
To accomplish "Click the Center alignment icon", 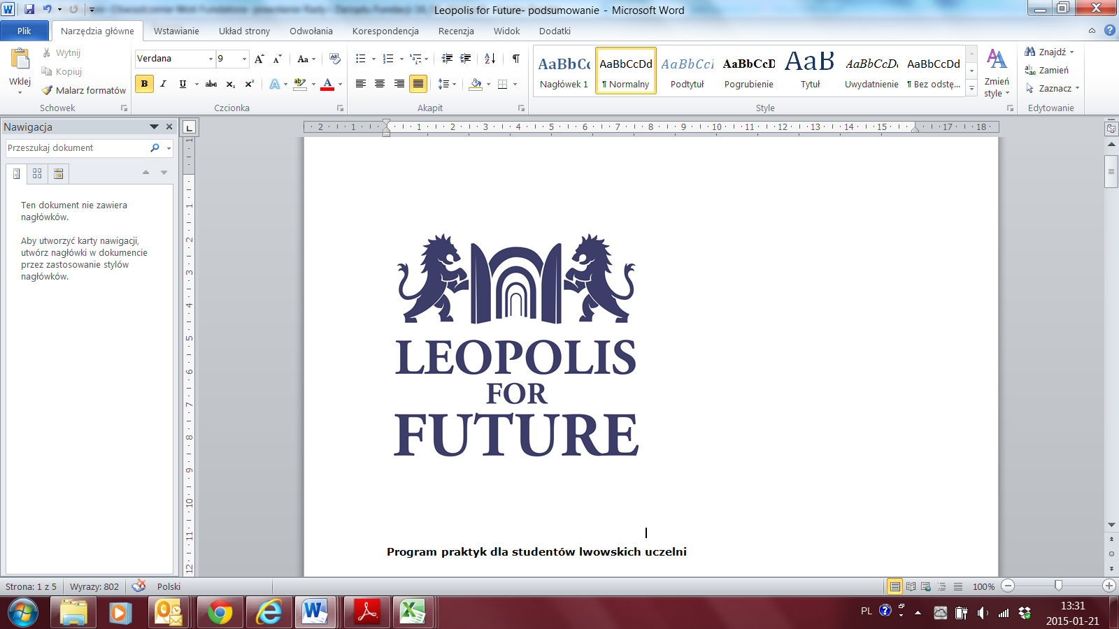I will click(x=380, y=84).
